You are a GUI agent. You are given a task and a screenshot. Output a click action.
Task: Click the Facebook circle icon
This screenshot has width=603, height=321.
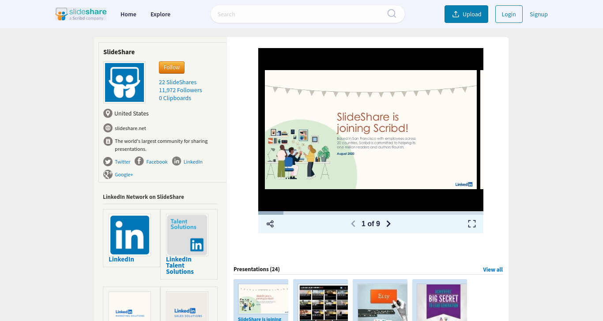[x=139, y=161]
